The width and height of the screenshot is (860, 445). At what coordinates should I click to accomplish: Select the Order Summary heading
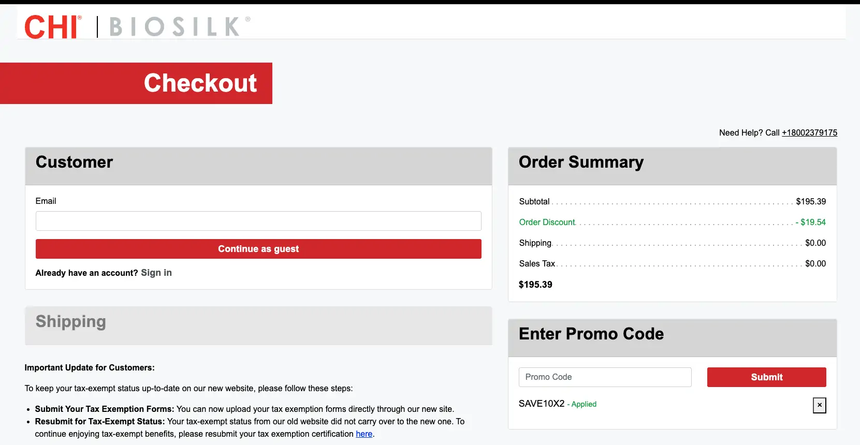581,162
